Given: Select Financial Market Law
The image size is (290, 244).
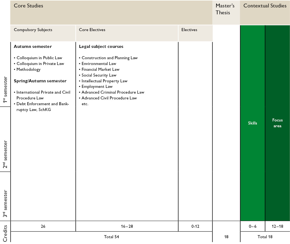Looking at the screenshot, I should 100,69.
